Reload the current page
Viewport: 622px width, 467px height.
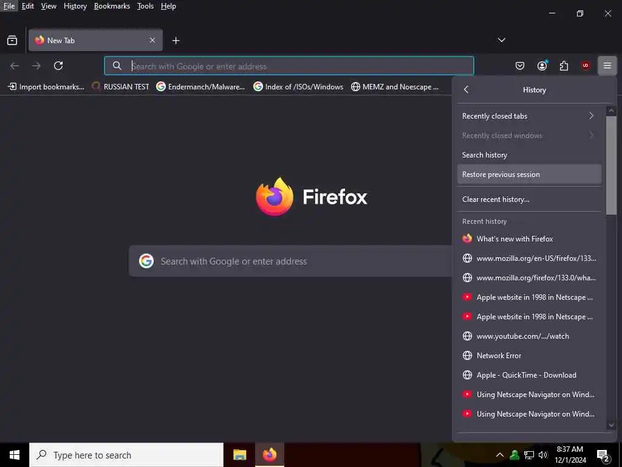click(x=58, y=66)
